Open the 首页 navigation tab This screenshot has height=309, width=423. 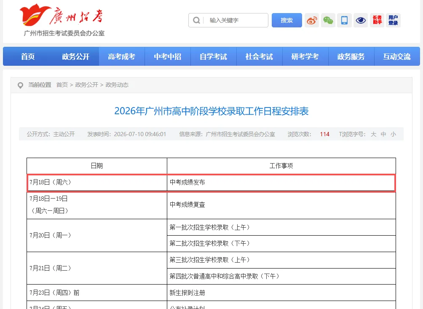(x=28, y=56)
